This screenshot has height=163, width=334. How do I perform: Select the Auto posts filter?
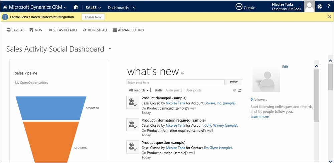(x=174, y=90)
